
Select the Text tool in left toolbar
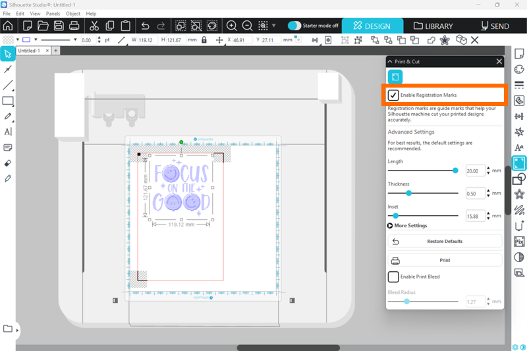8,131
